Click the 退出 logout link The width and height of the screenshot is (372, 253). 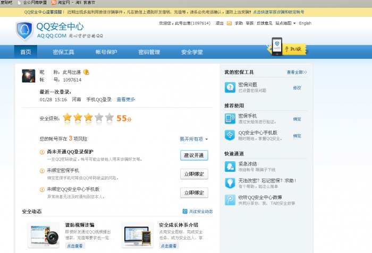pos(219,23)
